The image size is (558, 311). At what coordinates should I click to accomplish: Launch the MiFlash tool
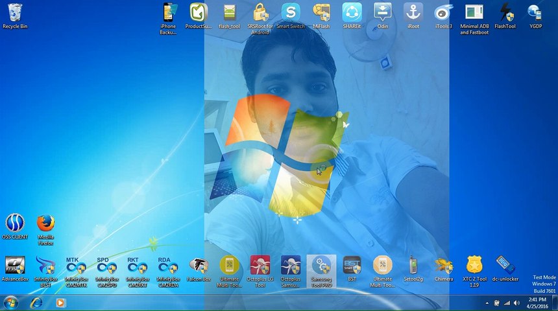pyautogui.click(x=321, y=13)
